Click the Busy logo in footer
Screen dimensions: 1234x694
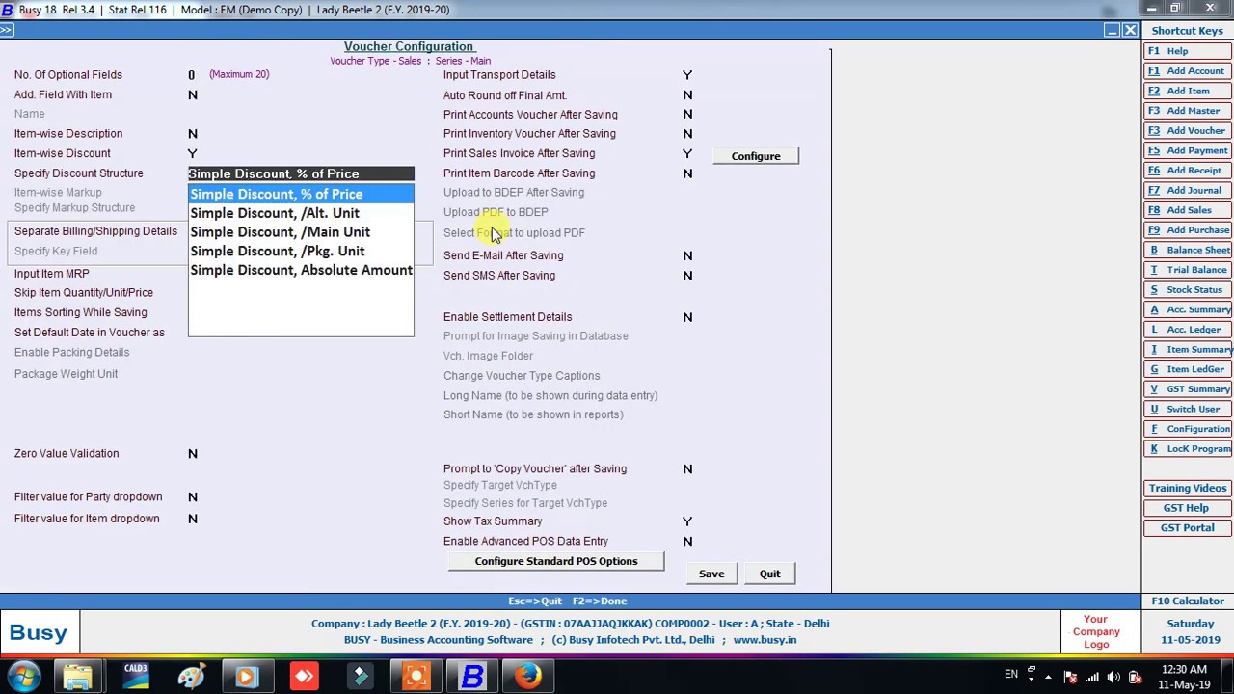pos(39,632)
